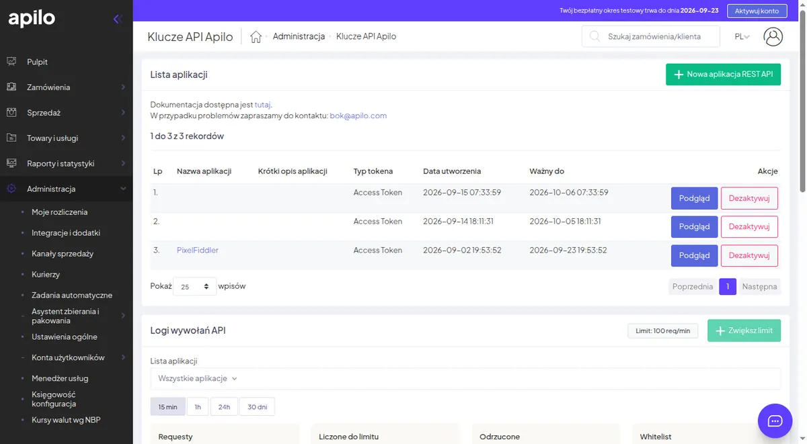Select the 15 min time range tab
This screenshot has width=807, height=444.
(167, 407)
